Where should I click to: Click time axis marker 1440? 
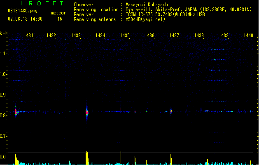click(x=248, y=35)
